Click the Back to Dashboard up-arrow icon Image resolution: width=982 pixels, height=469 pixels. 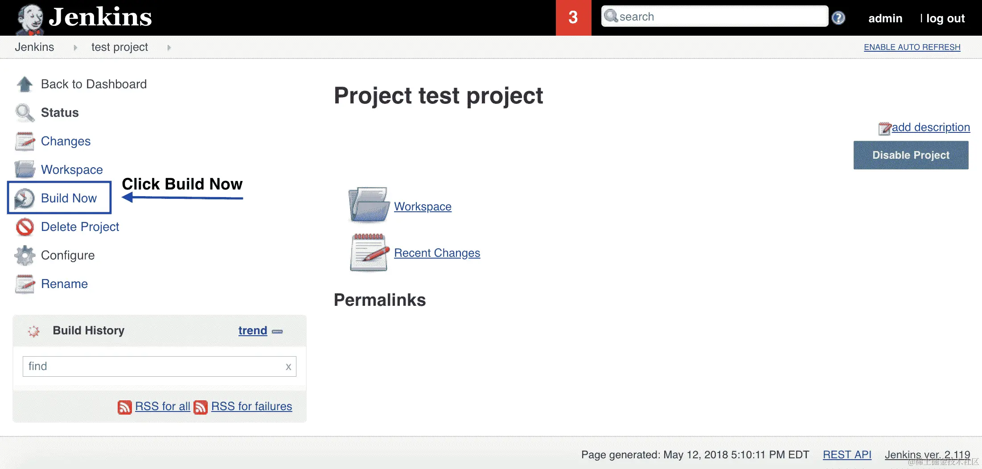click(x=25, y=84)
